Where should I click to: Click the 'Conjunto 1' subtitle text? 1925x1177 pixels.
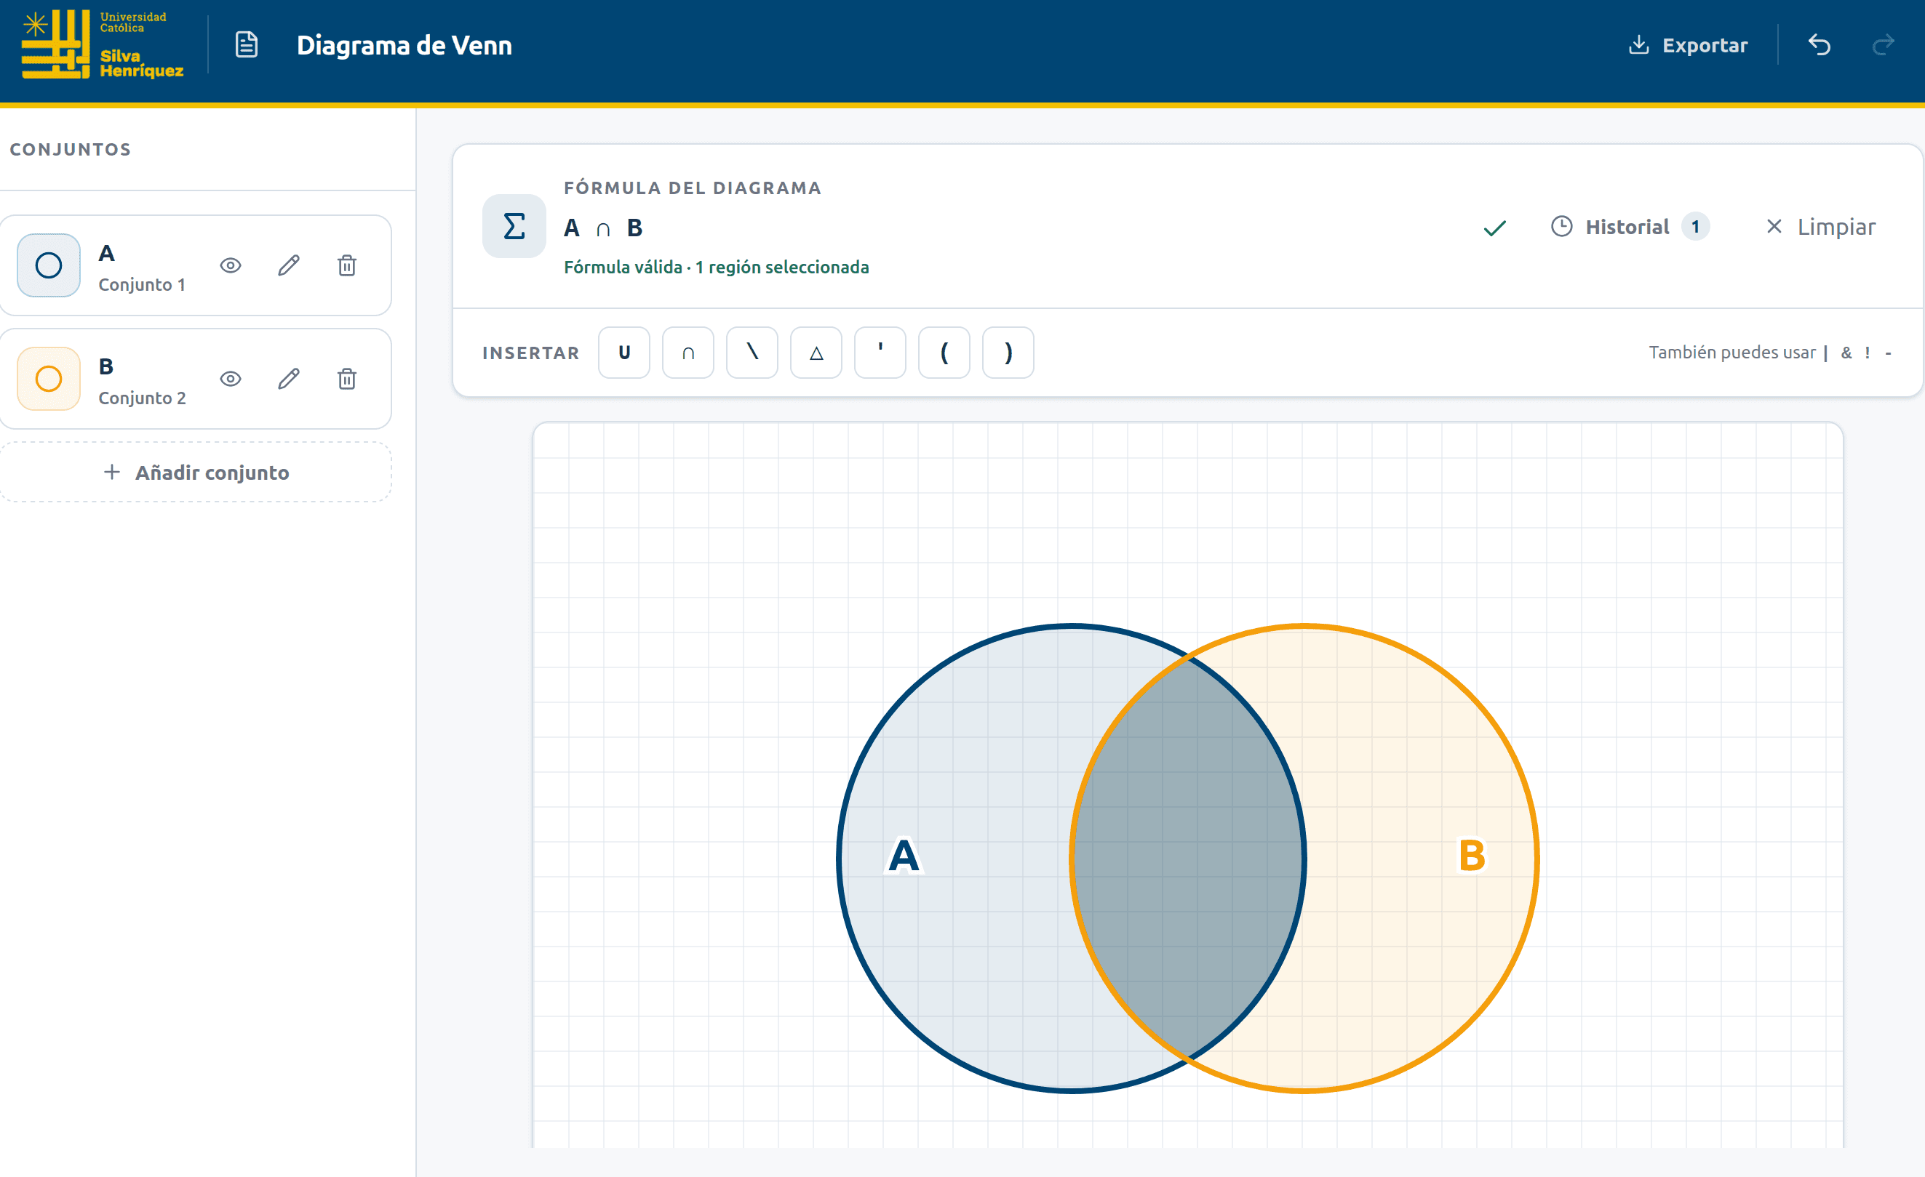pos(142,285)
